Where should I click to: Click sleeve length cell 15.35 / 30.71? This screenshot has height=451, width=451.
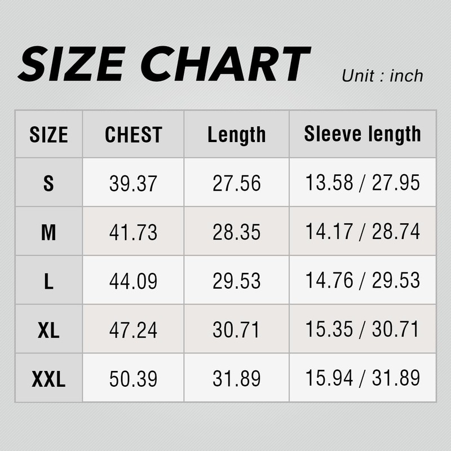click(x=362, y=330)
